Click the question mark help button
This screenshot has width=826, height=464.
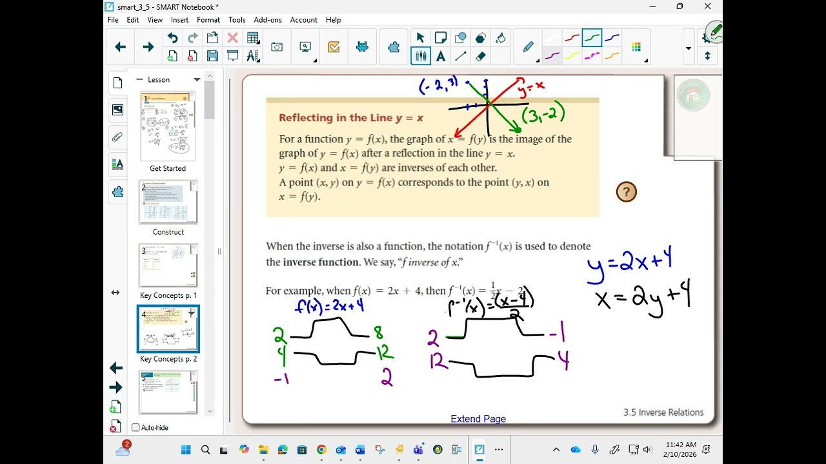click(x=626, y=192)
